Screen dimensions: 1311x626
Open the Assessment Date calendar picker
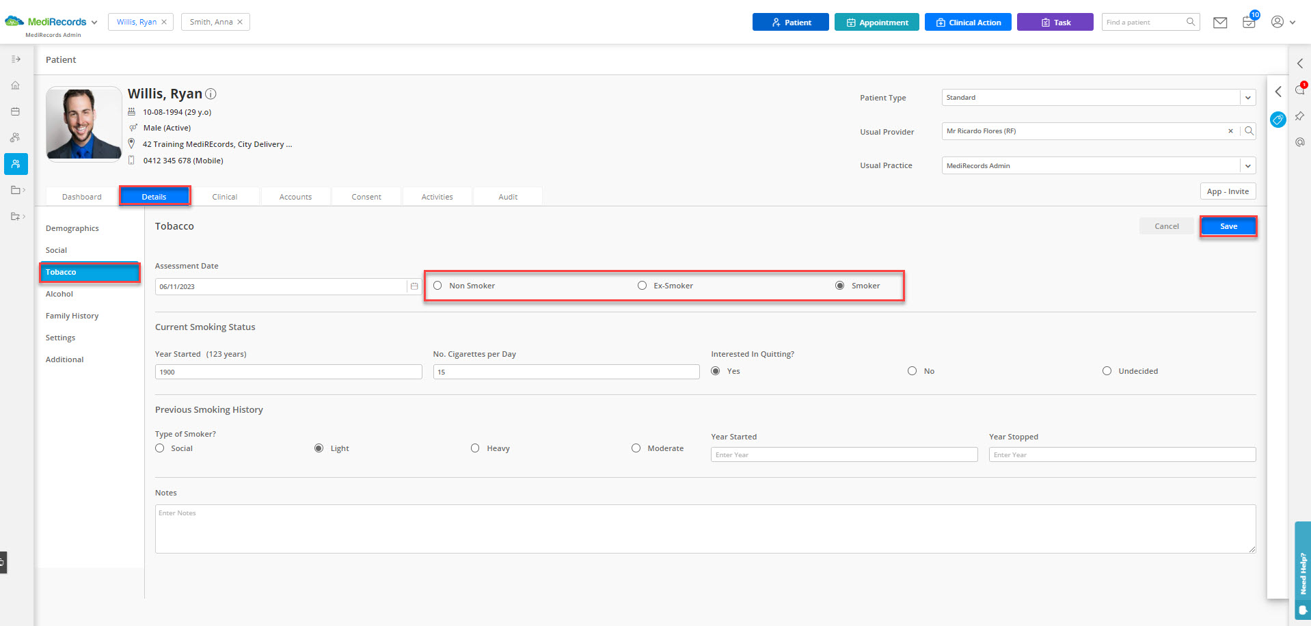click(414, 286)
